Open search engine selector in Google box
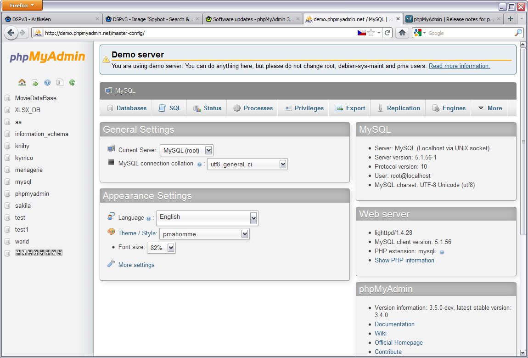This screenshot has height=358, width=528. click(x=420, y=33)
